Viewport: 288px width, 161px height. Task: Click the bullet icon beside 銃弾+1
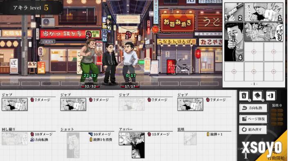(208, 134)
